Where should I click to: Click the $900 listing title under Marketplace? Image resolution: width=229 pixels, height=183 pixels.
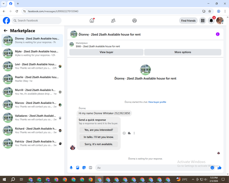pos(98,46)
